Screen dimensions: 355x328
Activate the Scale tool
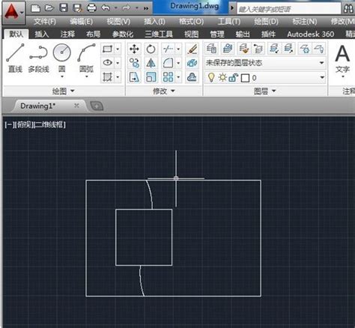pyautogui.click(x=151, y=77)
